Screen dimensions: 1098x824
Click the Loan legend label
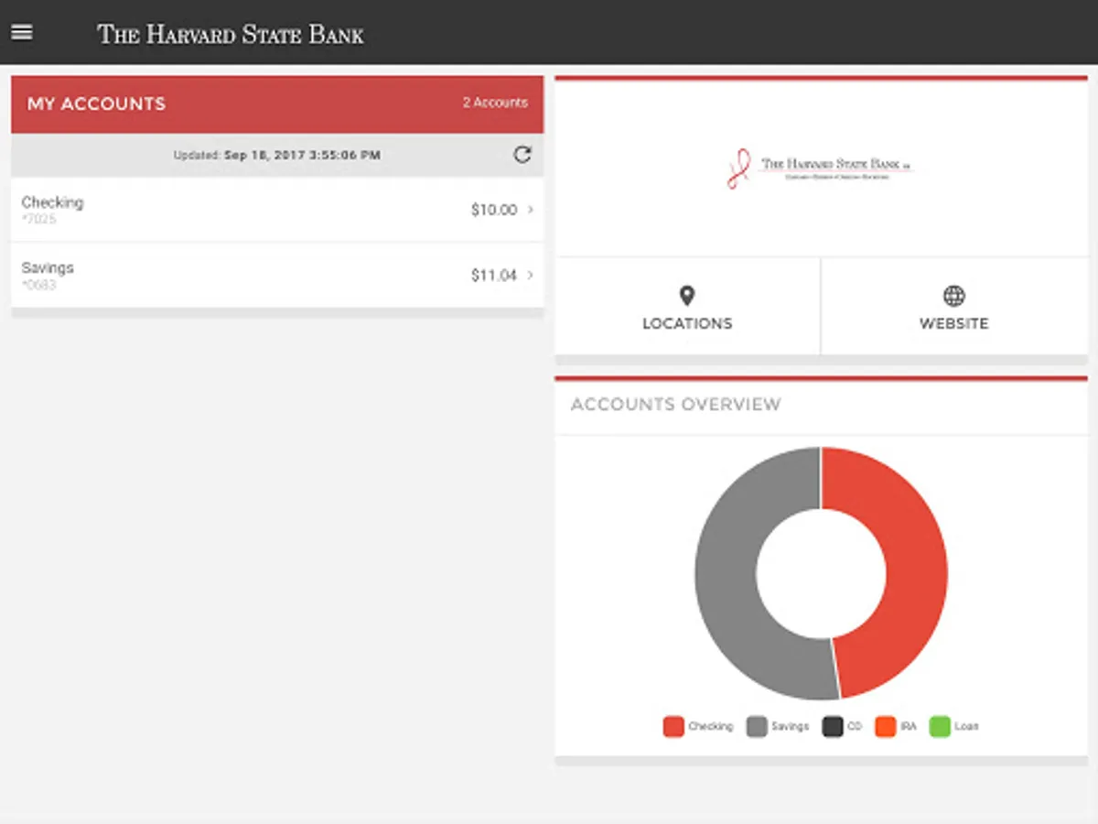click(x=967, y=727)
